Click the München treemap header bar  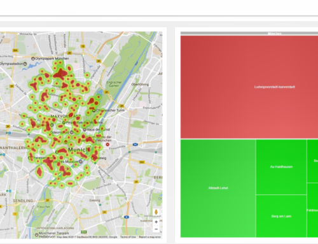pos(249,33)
